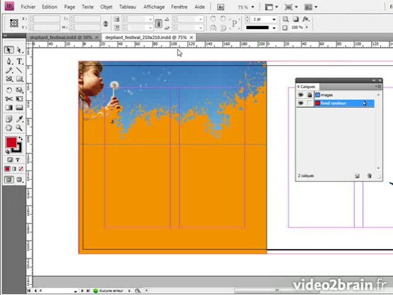The height and width of the screenshot is (295, 393).
Task: Create new layer in Calques panel
Action: coord(357,176)
